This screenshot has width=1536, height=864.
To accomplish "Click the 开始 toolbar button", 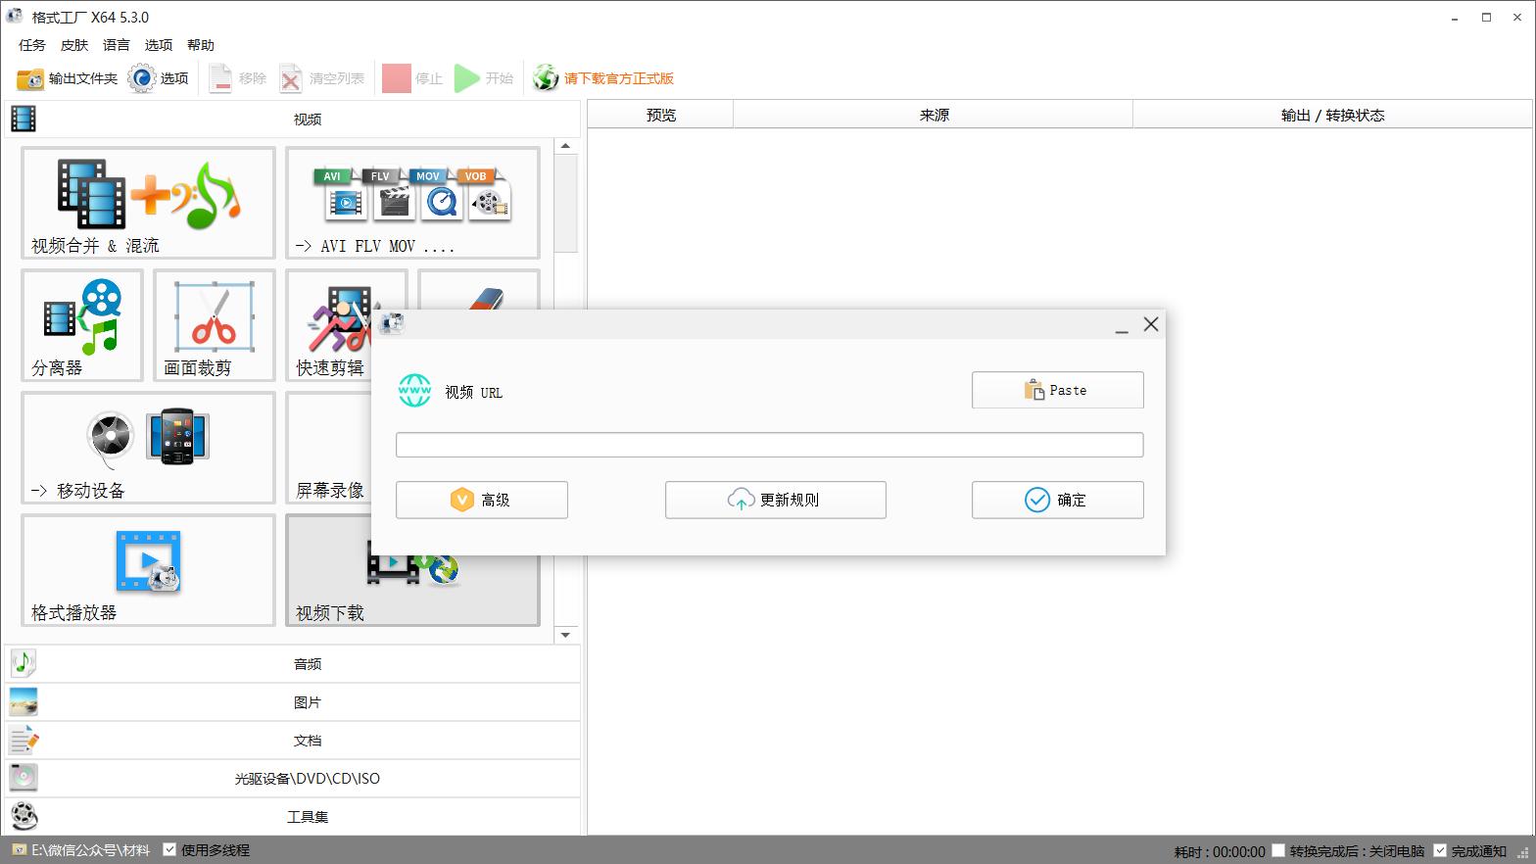I will 484,78.
